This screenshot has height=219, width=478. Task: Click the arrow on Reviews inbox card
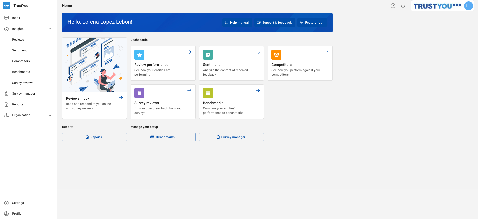(x=121, y=98)
